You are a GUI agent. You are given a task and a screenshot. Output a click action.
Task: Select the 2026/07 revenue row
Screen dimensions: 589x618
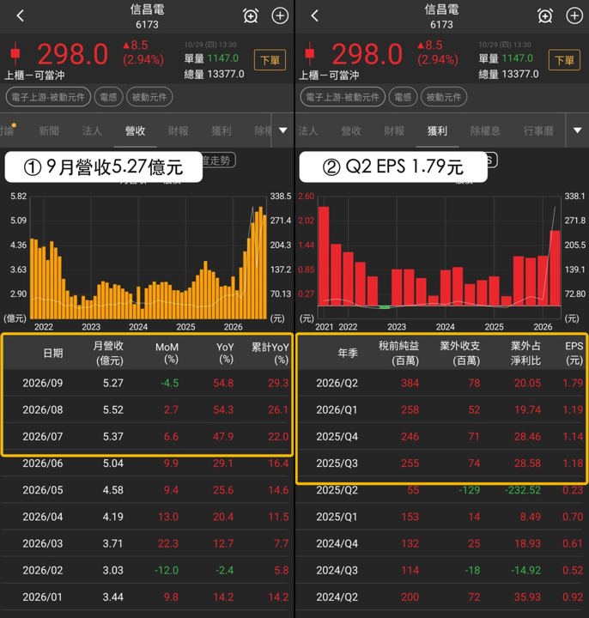point(147,436)
